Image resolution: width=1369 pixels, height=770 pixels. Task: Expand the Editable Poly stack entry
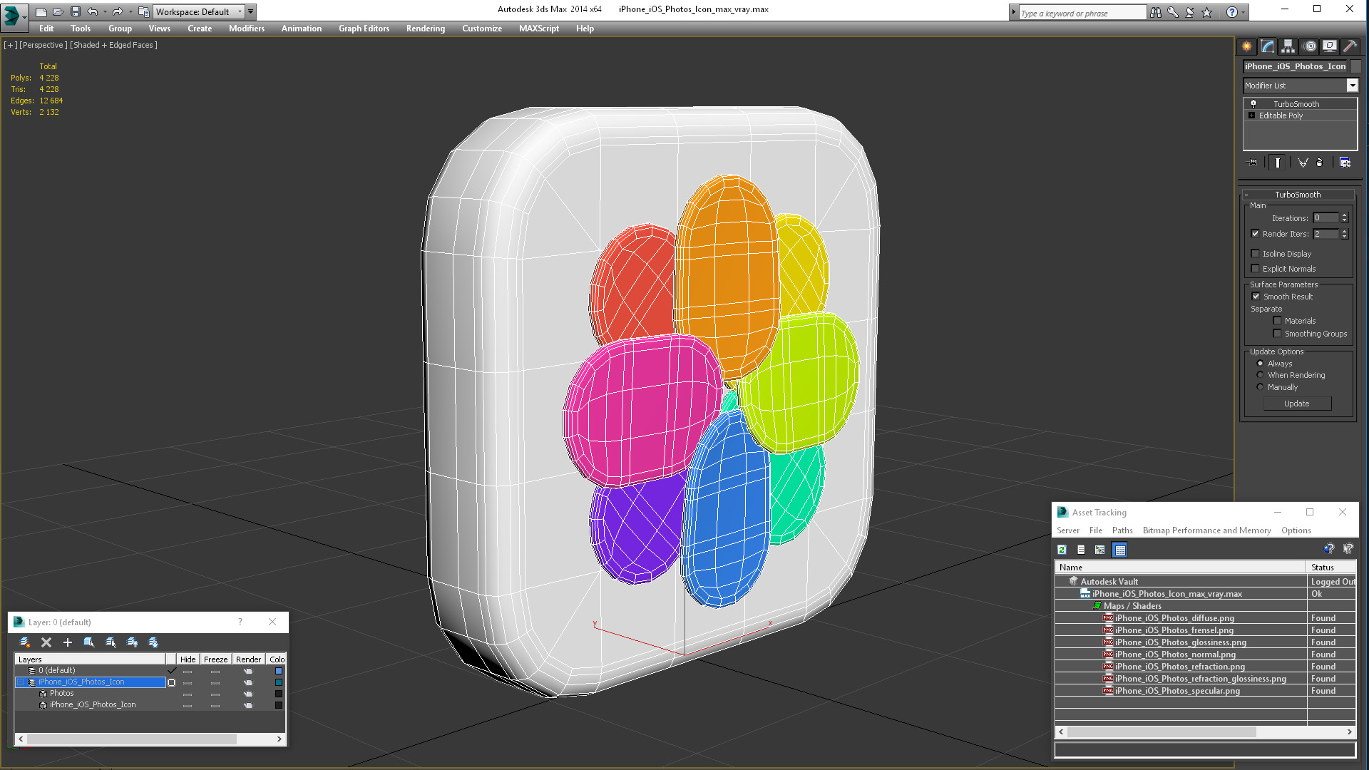tap(1251, 115)
